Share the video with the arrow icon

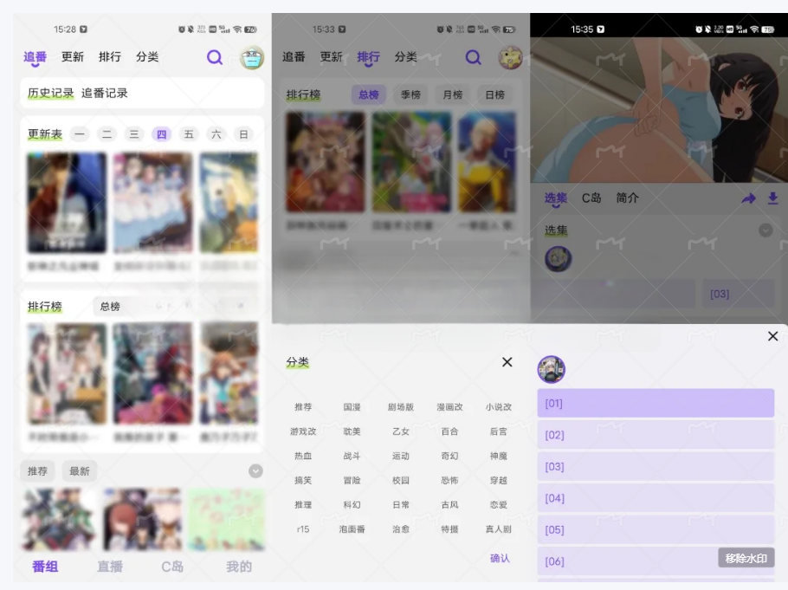(x=748, y=198)
